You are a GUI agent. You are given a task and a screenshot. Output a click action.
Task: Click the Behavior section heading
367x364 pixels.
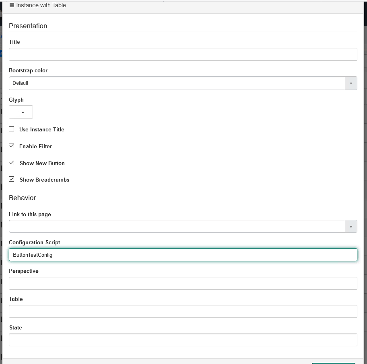click(x=23, y=198)
